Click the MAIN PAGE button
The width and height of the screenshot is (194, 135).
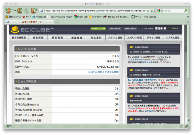click(115, 28)
